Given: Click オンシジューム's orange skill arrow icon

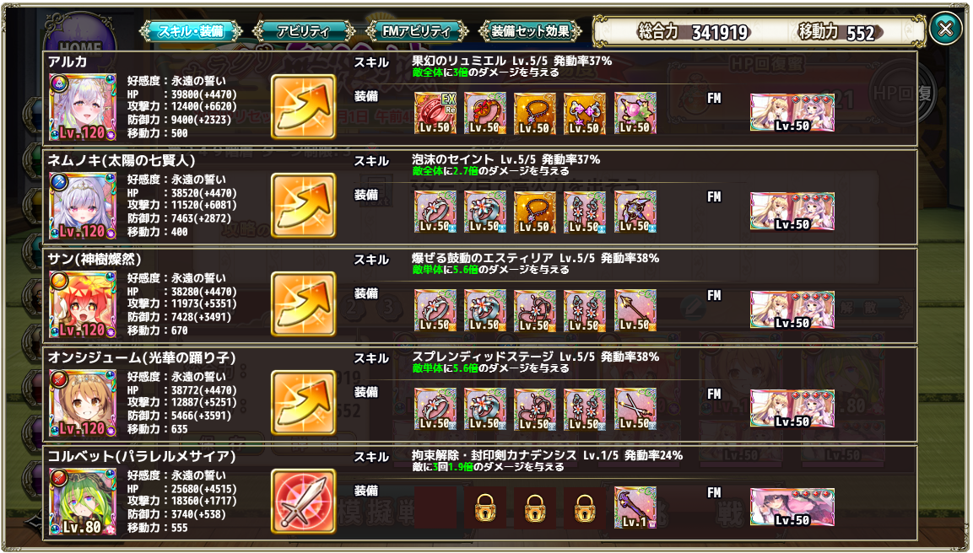Looking at the screenshot, I should 304,402.
